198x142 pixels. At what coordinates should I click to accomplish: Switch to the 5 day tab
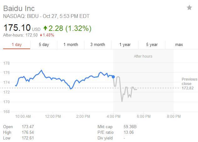click(x=44, y=45)
